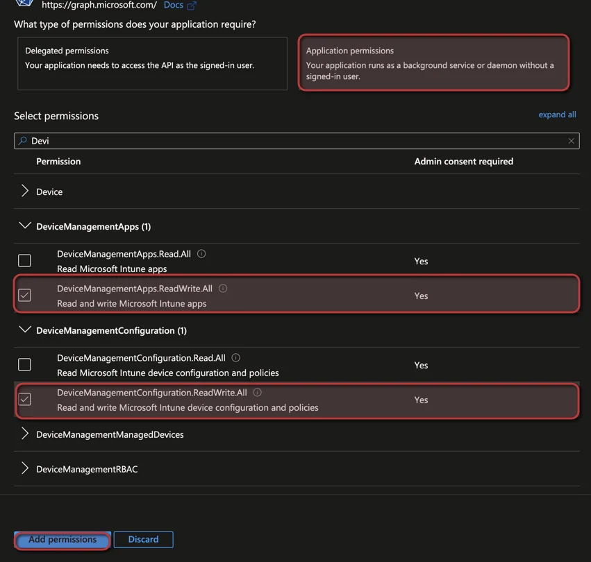Uncheck DeviceManagementApps.ReadWrite.All checkbox
591x562 pixels.
[x=24, y=295]
